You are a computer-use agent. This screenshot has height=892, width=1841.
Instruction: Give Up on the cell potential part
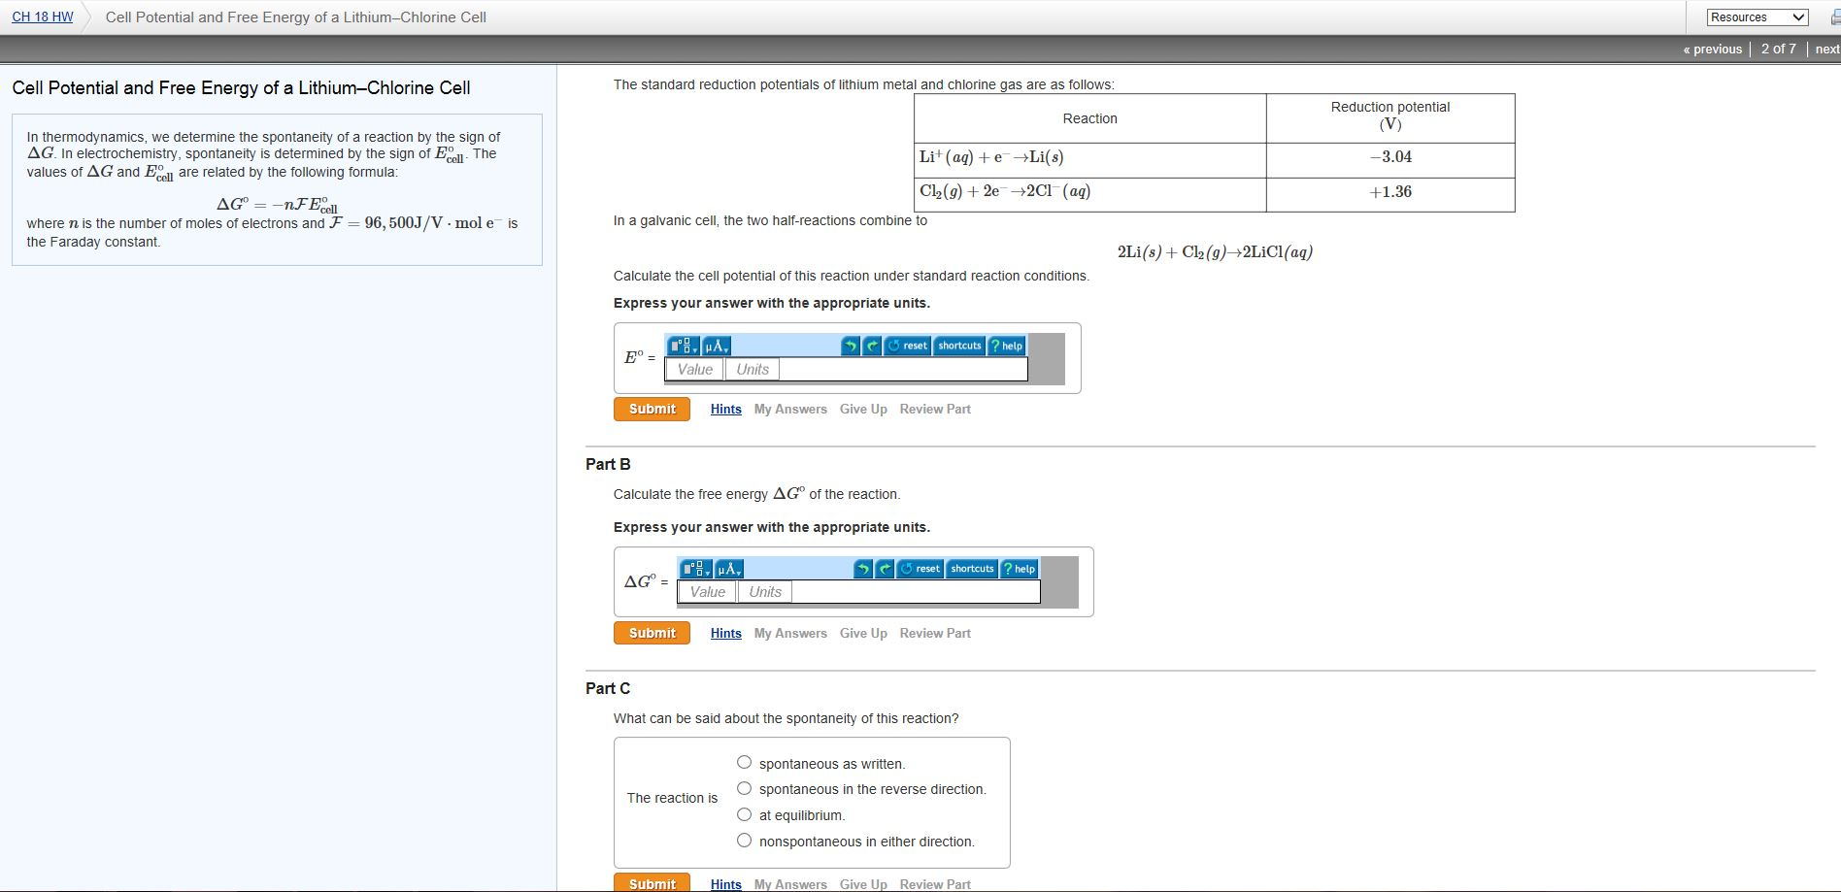(863, 409)
